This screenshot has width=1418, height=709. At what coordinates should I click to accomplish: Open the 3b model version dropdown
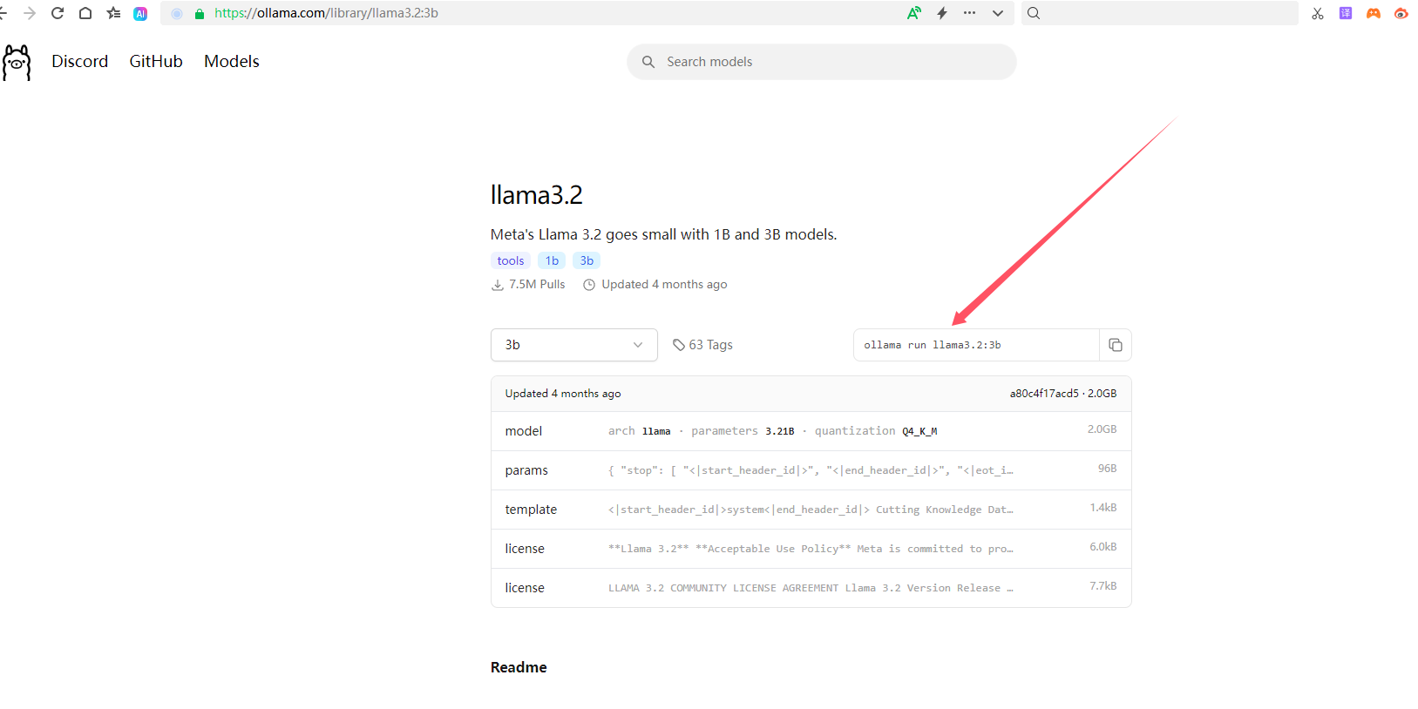pyautogui.click(x=573, y=345)
